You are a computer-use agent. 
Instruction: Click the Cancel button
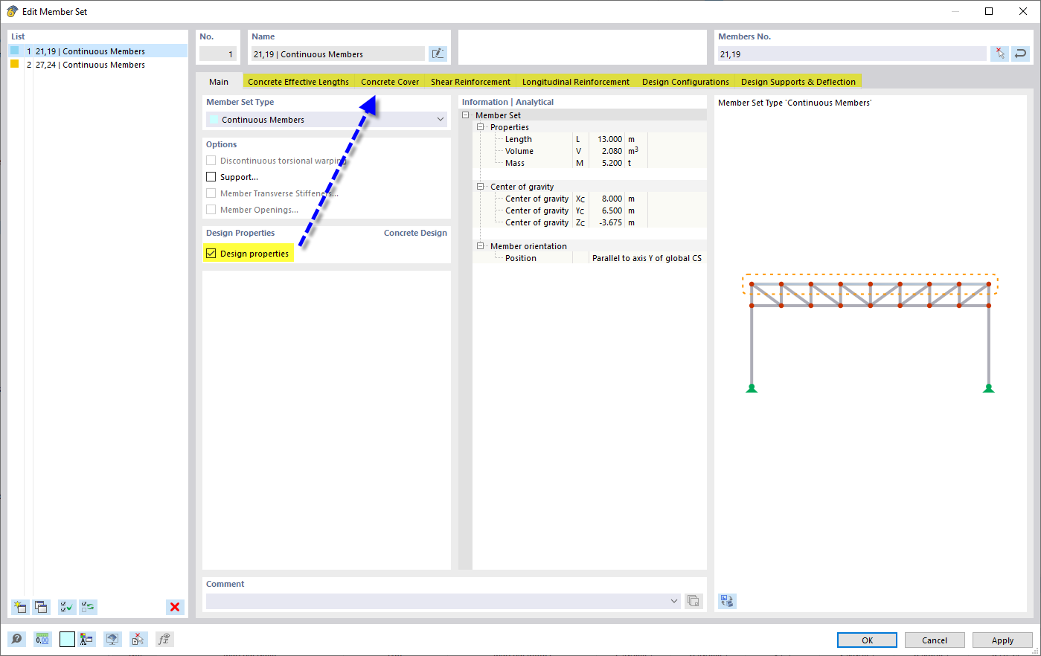coord(935,640)
